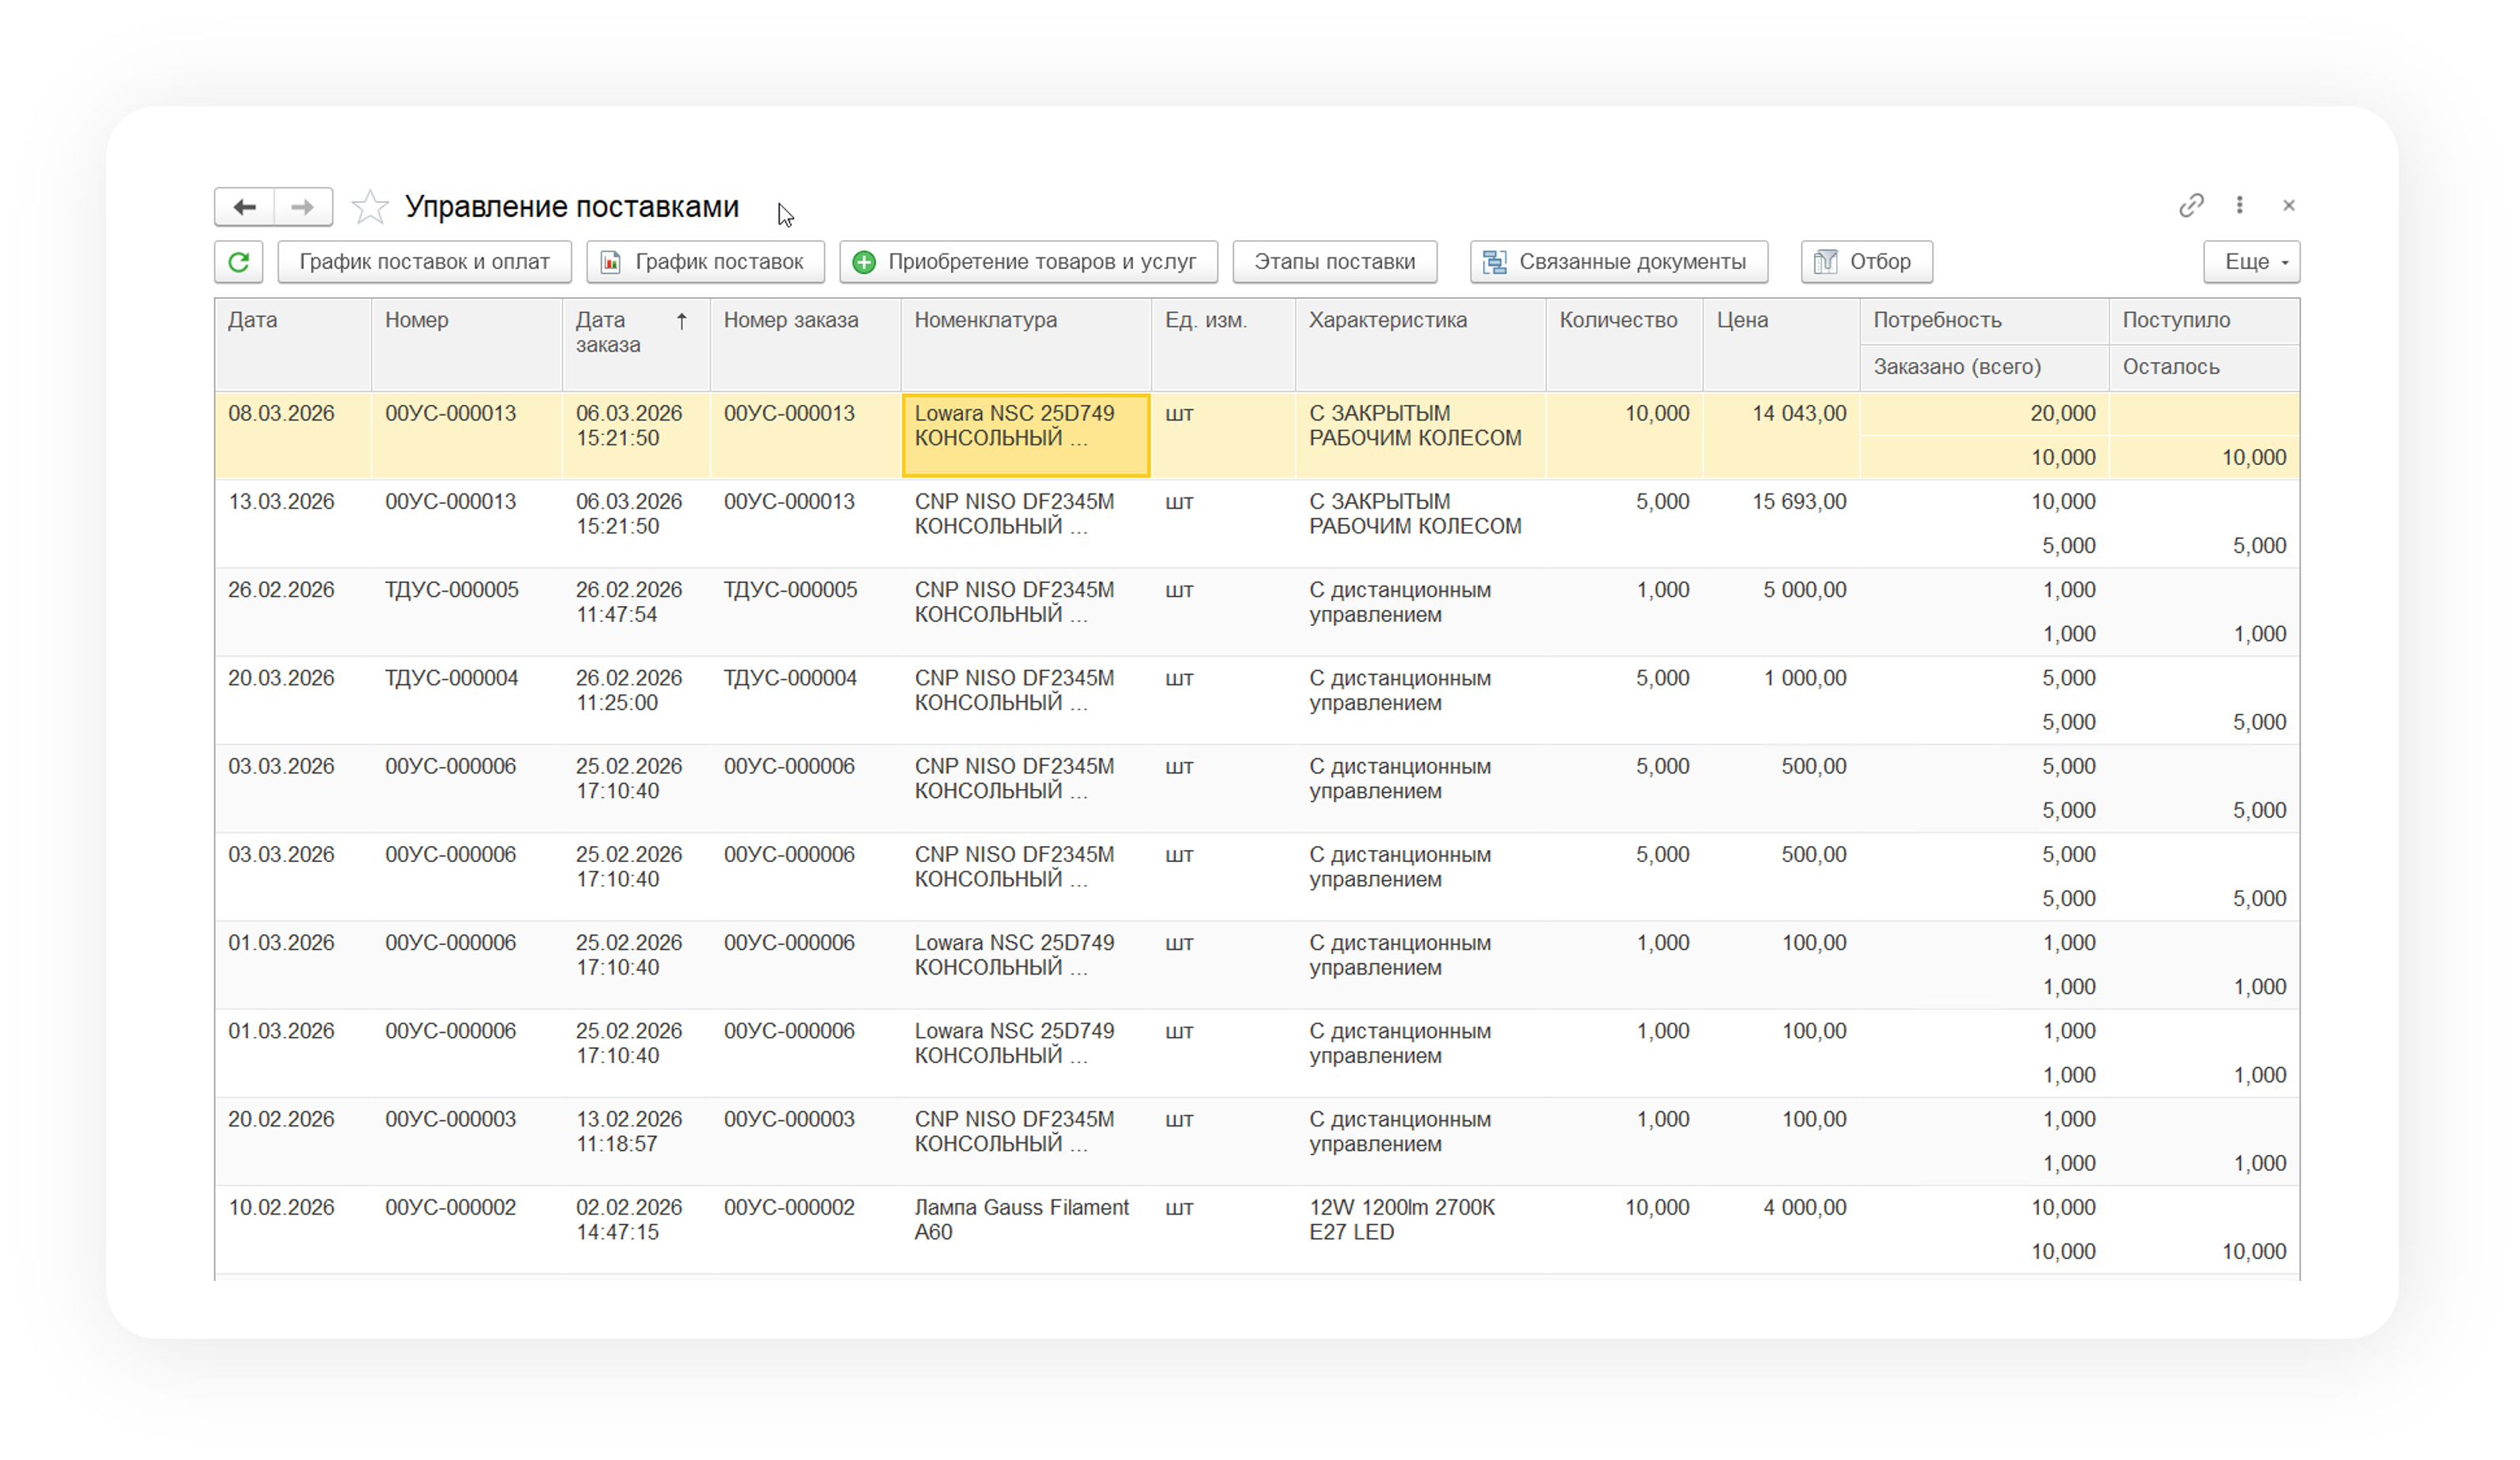Click График поставок и оплат button
This screenshot has height=1460, width=2520.
pyautogui.click(x=424, y=262)
